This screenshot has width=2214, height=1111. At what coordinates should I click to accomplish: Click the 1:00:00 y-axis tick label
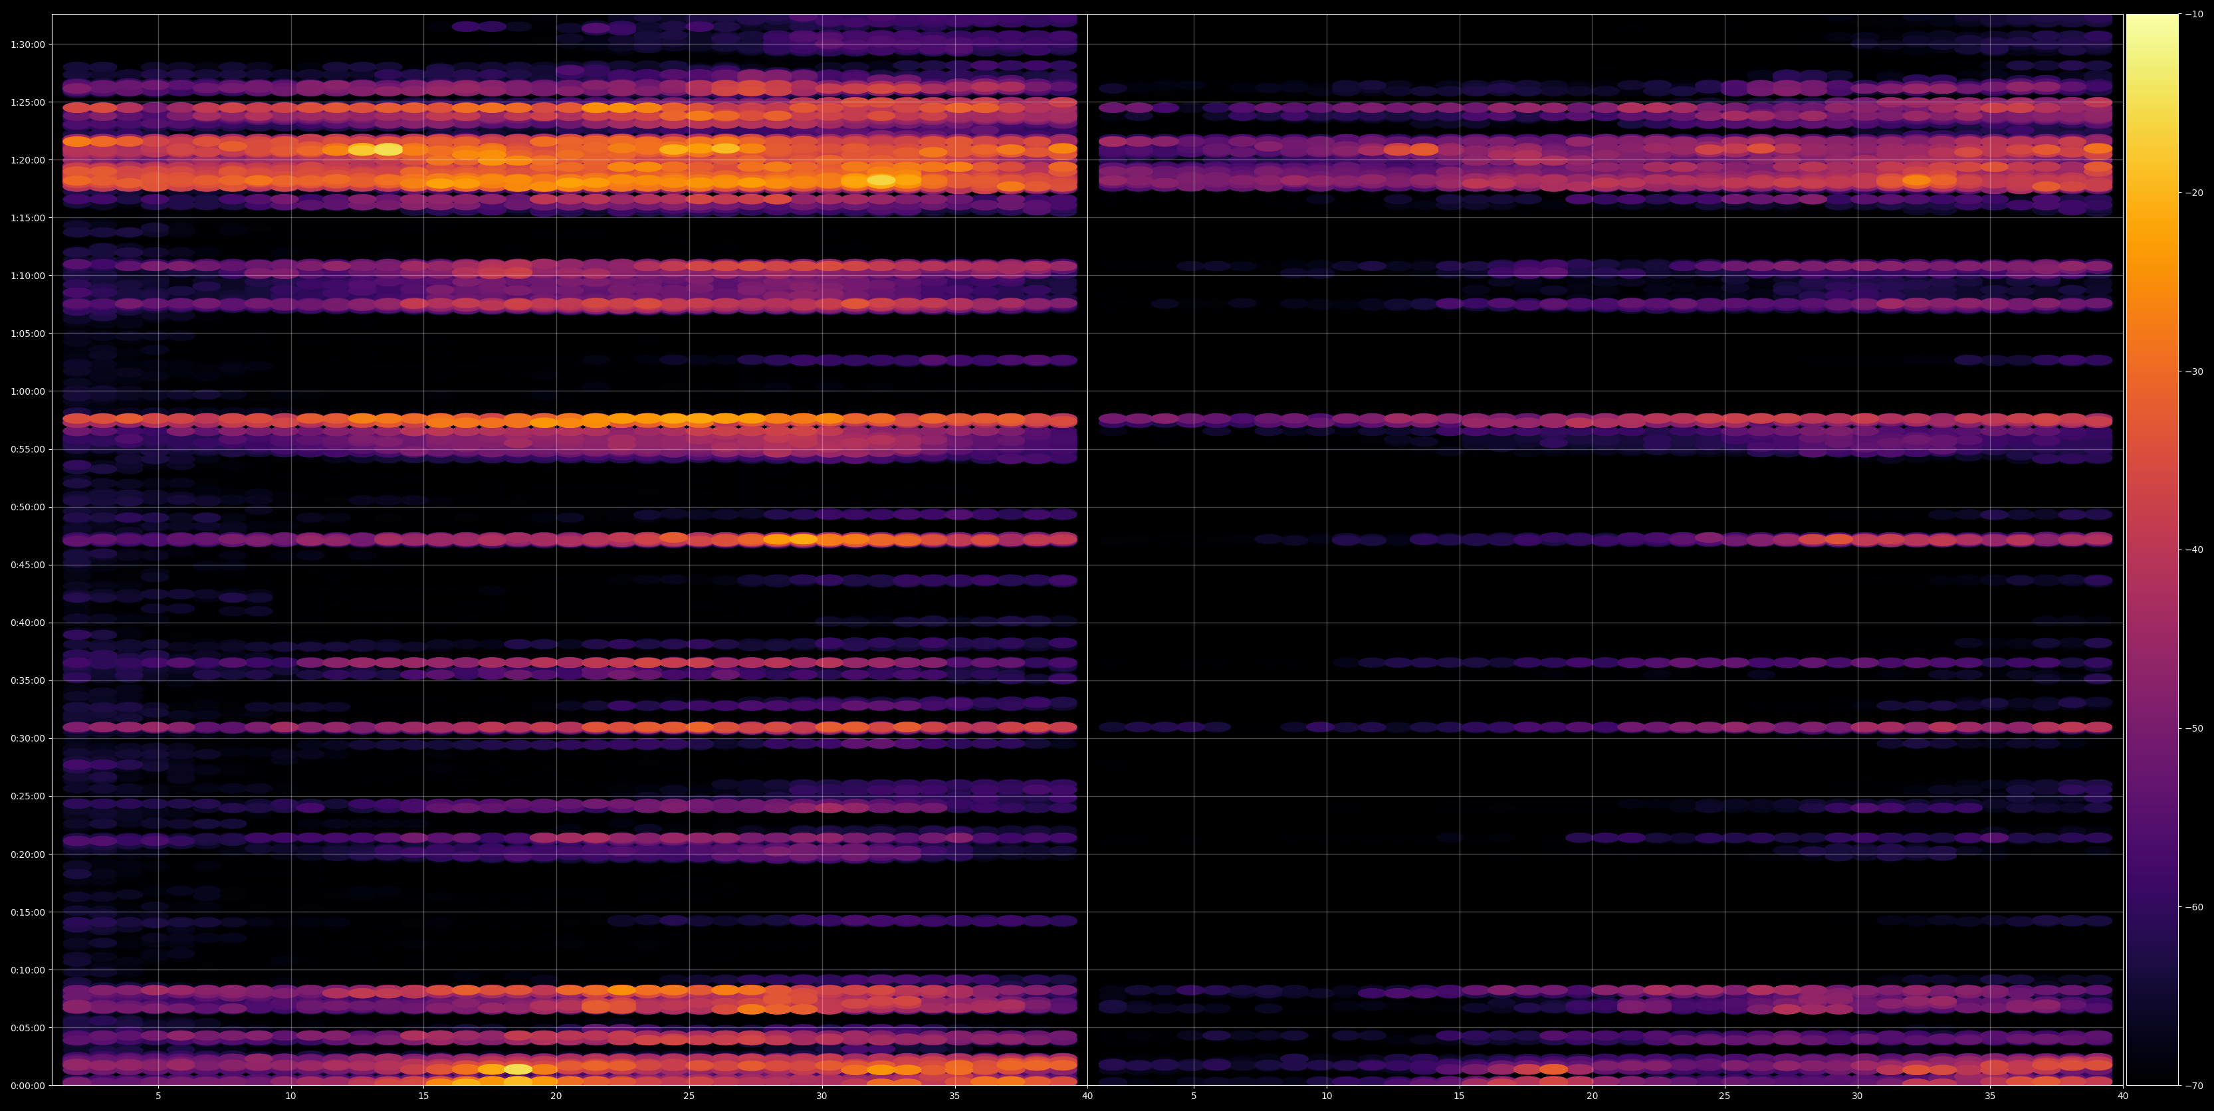coord(27,392)
